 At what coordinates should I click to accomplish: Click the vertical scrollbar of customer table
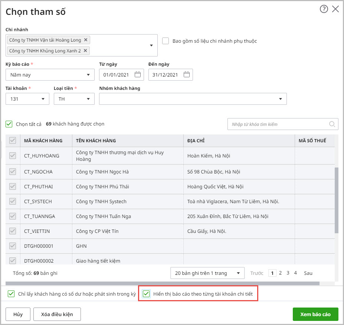click(x=337, y=201)
